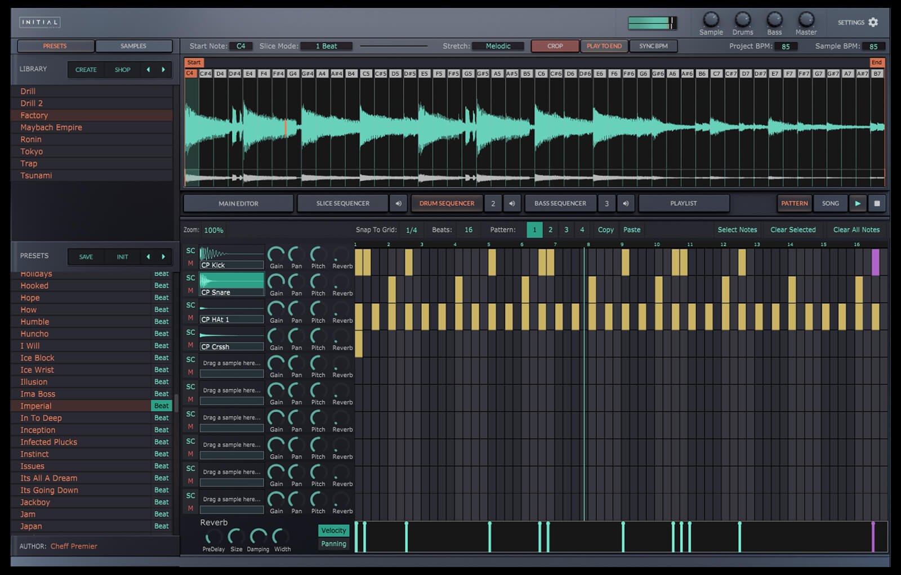Open the Main Editor tab
This screenshot has height=575, width=901.
pos(238,204)
